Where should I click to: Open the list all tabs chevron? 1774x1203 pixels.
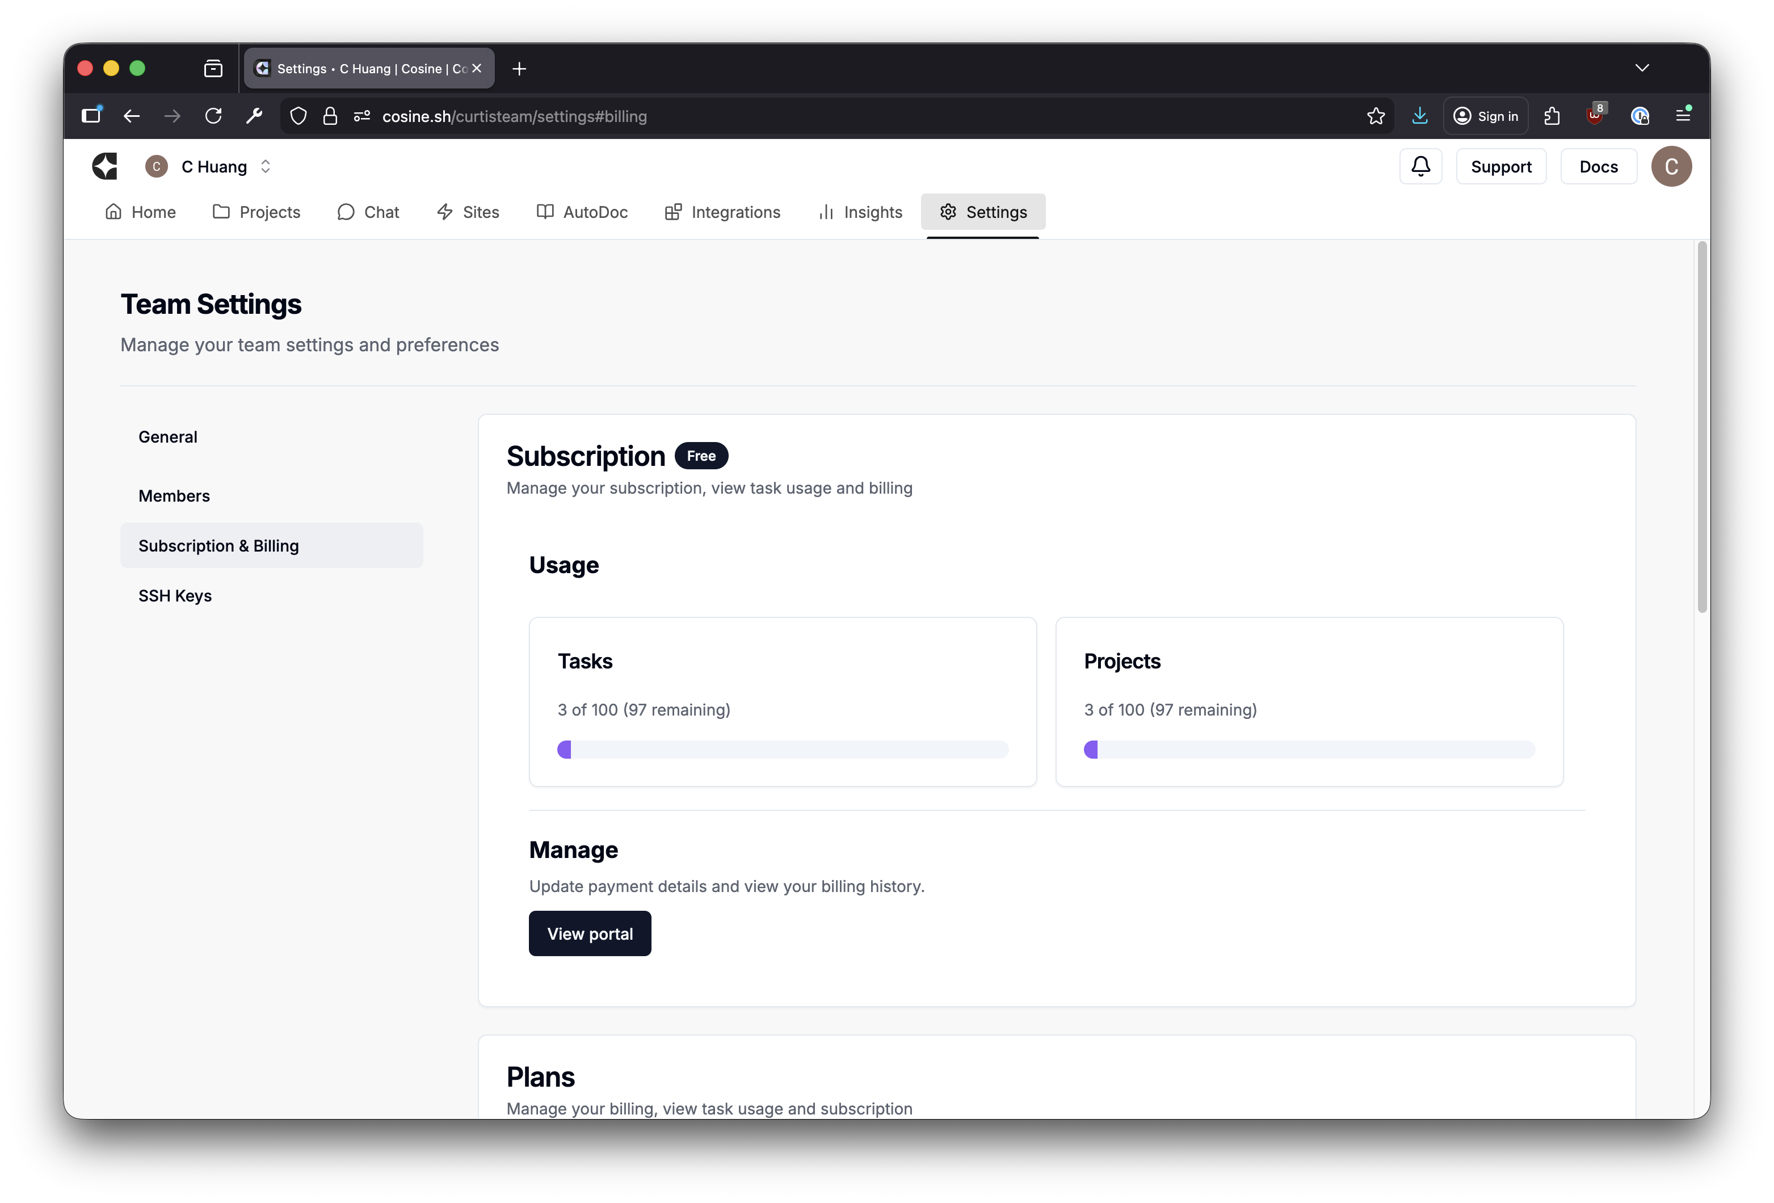pyautogui.click(x=1642, y=68)
